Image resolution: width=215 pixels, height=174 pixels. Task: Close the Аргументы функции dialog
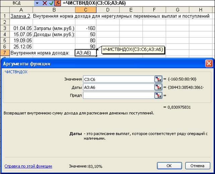(209, 63)
